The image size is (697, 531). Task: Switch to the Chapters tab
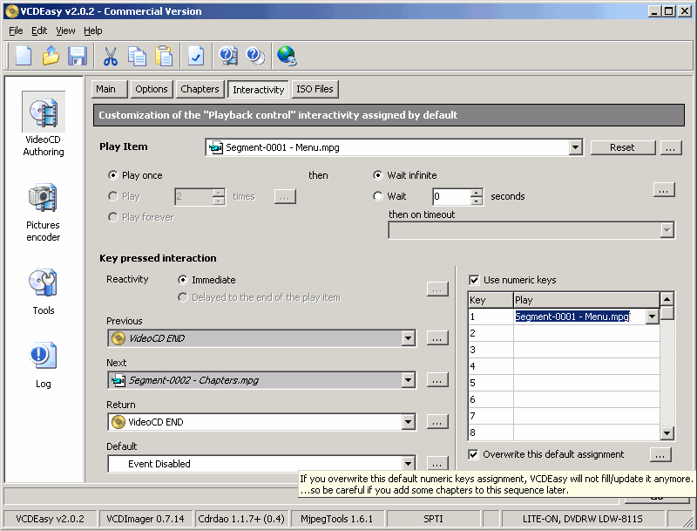point(200,89)
